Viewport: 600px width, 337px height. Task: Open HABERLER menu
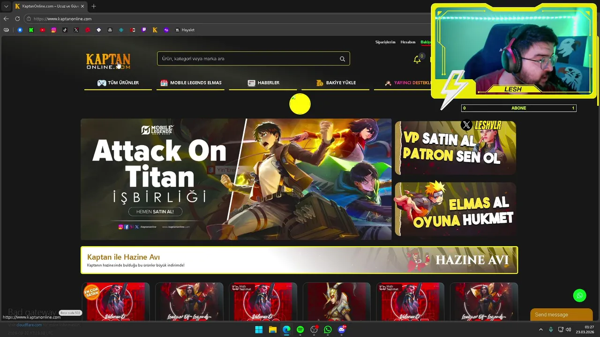coord(263,83)
